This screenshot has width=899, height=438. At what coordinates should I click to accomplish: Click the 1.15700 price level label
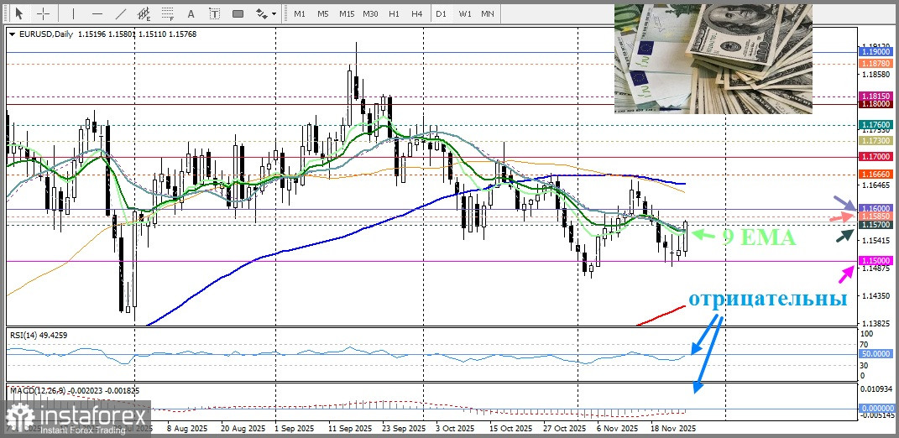pyautogui.click(x=875, y=225)
